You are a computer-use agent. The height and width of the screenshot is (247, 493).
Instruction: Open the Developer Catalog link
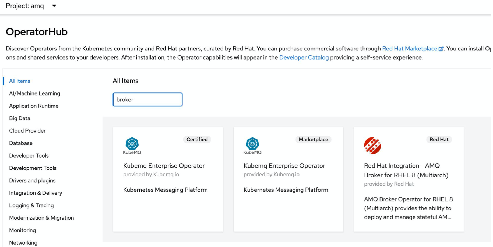tap(304, 57)
